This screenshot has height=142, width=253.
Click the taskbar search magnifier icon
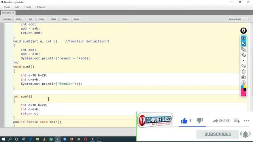click(x=10, y=139)
